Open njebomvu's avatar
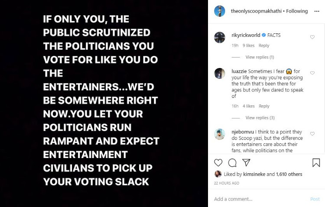Screen dimensions: 325x207 pos(220,134)
